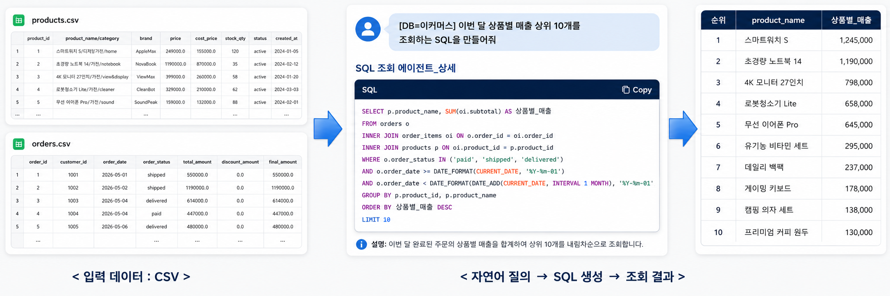Click the SELECT line of the SQL
Image resolution: width=890 pixels, height=296 pixels.
pyautogui.click(x=456, y=111)
